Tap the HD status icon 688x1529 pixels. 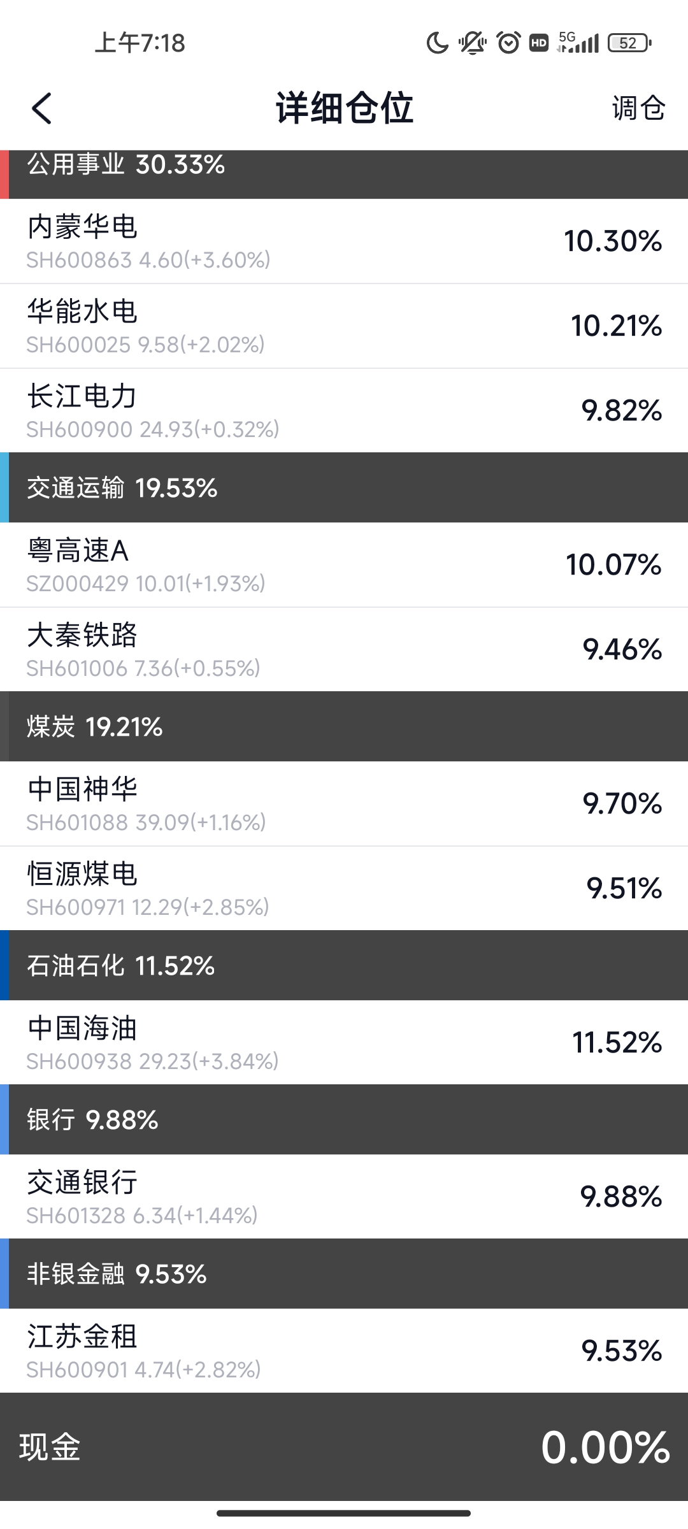click(539, 43)
